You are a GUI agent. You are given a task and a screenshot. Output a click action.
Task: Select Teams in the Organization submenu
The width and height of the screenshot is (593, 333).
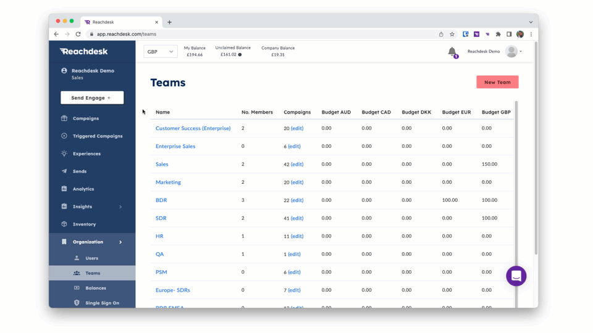93,273
